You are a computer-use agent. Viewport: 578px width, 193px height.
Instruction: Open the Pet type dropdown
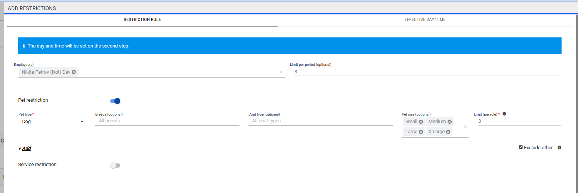(52, 122)
